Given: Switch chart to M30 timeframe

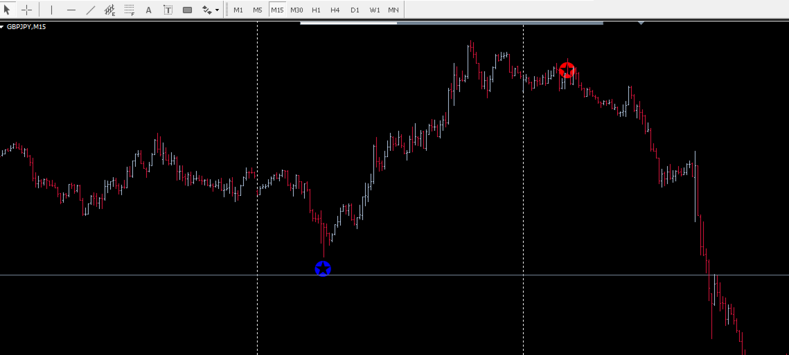Looking at the screenshot, I should (x=297, y=10).
